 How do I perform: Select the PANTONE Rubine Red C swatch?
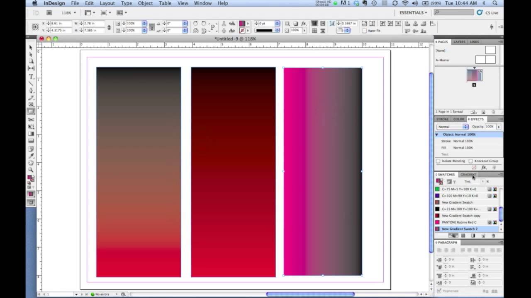459,222
